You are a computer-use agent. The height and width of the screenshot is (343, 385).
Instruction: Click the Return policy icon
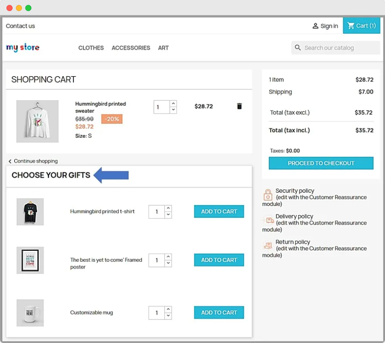(x=268, y=245)
